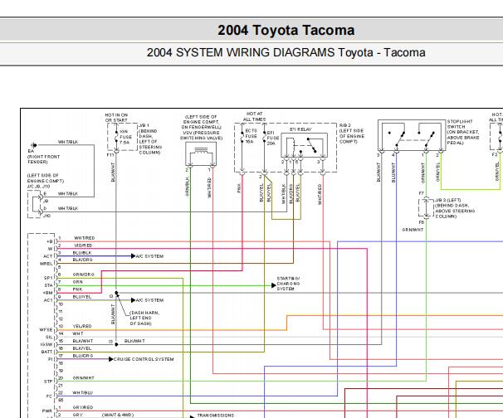
Task: Click the "J/B 1 (BEHIND DASH...)" location note
Action: (x=150, y=139)
